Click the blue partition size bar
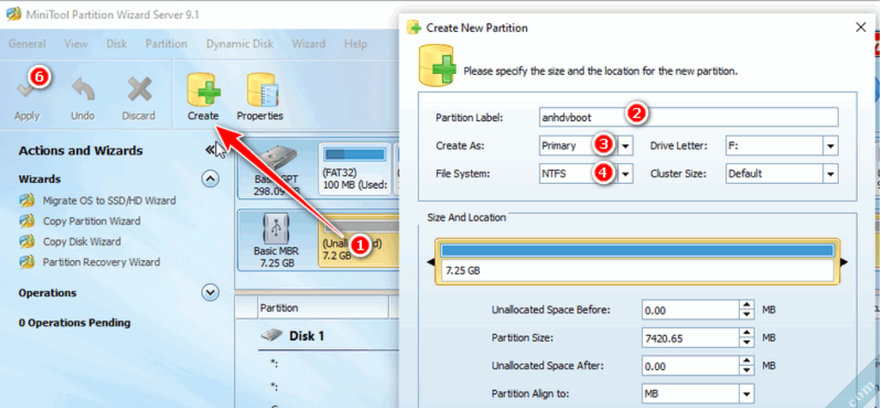This screenshot has width=881, height=408. 637,251
